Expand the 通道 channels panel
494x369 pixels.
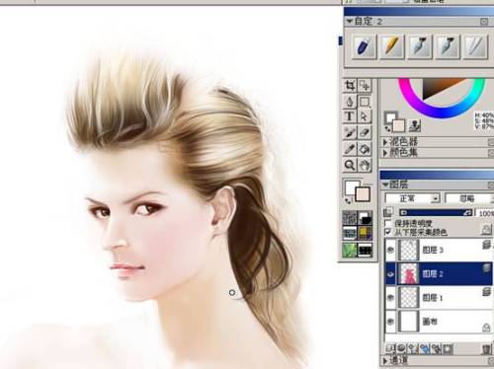click(384, 361)
